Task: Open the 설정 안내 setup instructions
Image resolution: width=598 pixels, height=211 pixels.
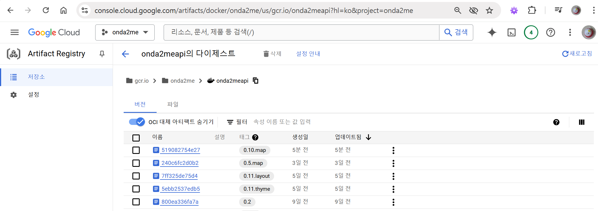Action: coord(308,54)
